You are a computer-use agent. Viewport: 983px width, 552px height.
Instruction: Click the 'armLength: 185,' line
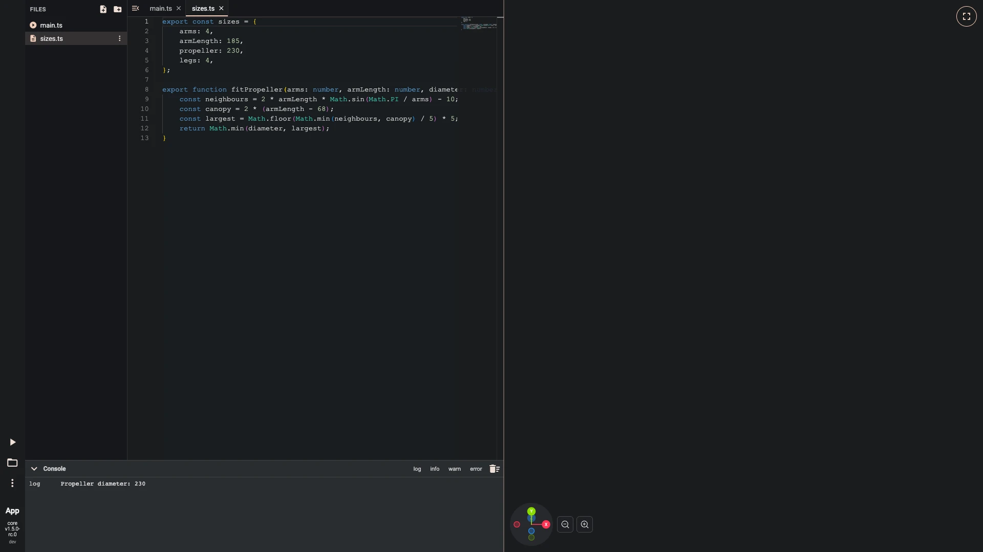coord(211,41)
